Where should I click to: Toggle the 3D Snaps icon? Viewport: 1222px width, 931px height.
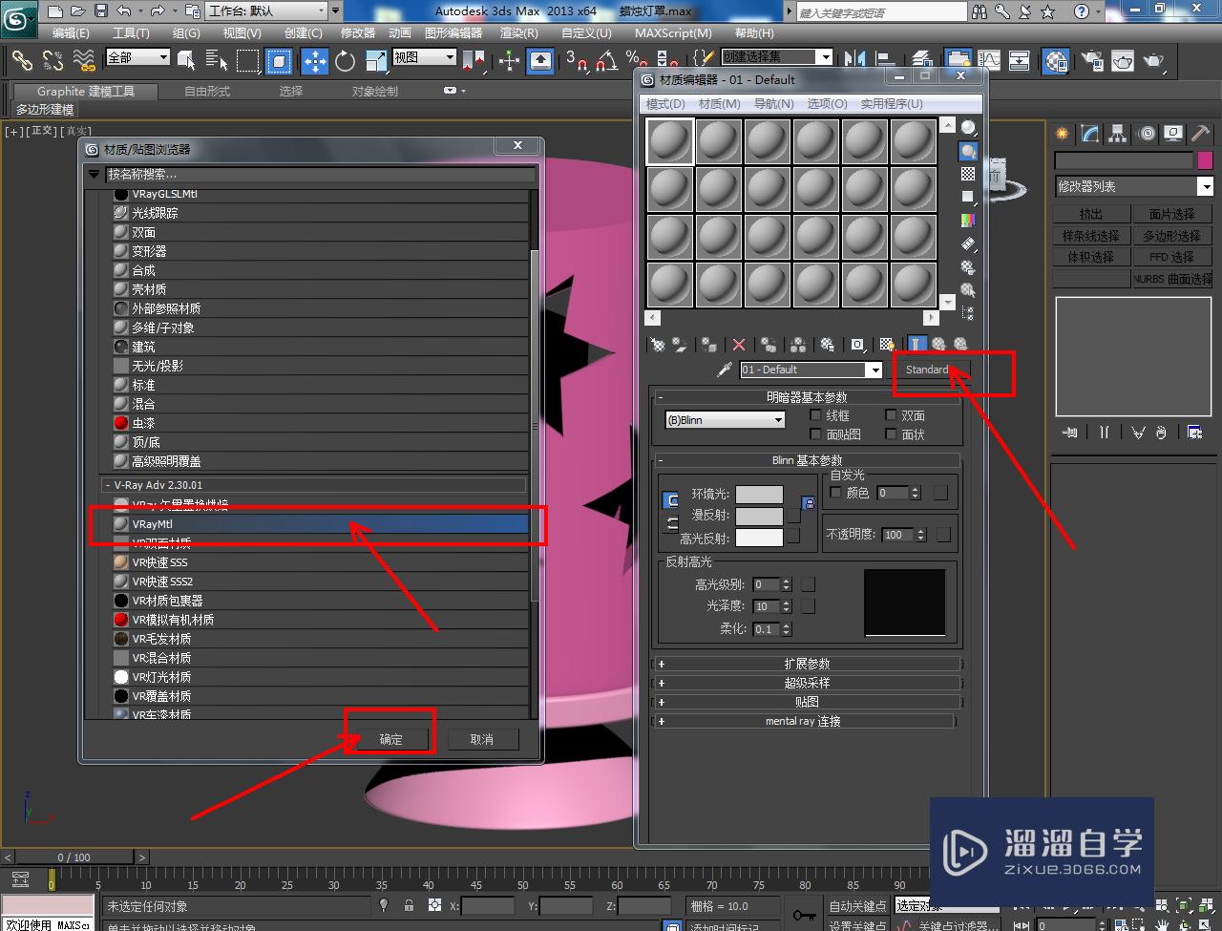(576, 61)
